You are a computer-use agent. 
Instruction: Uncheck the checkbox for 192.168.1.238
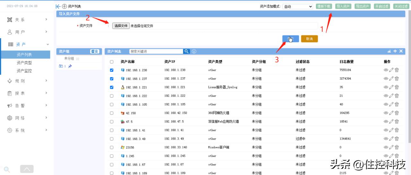111,70
